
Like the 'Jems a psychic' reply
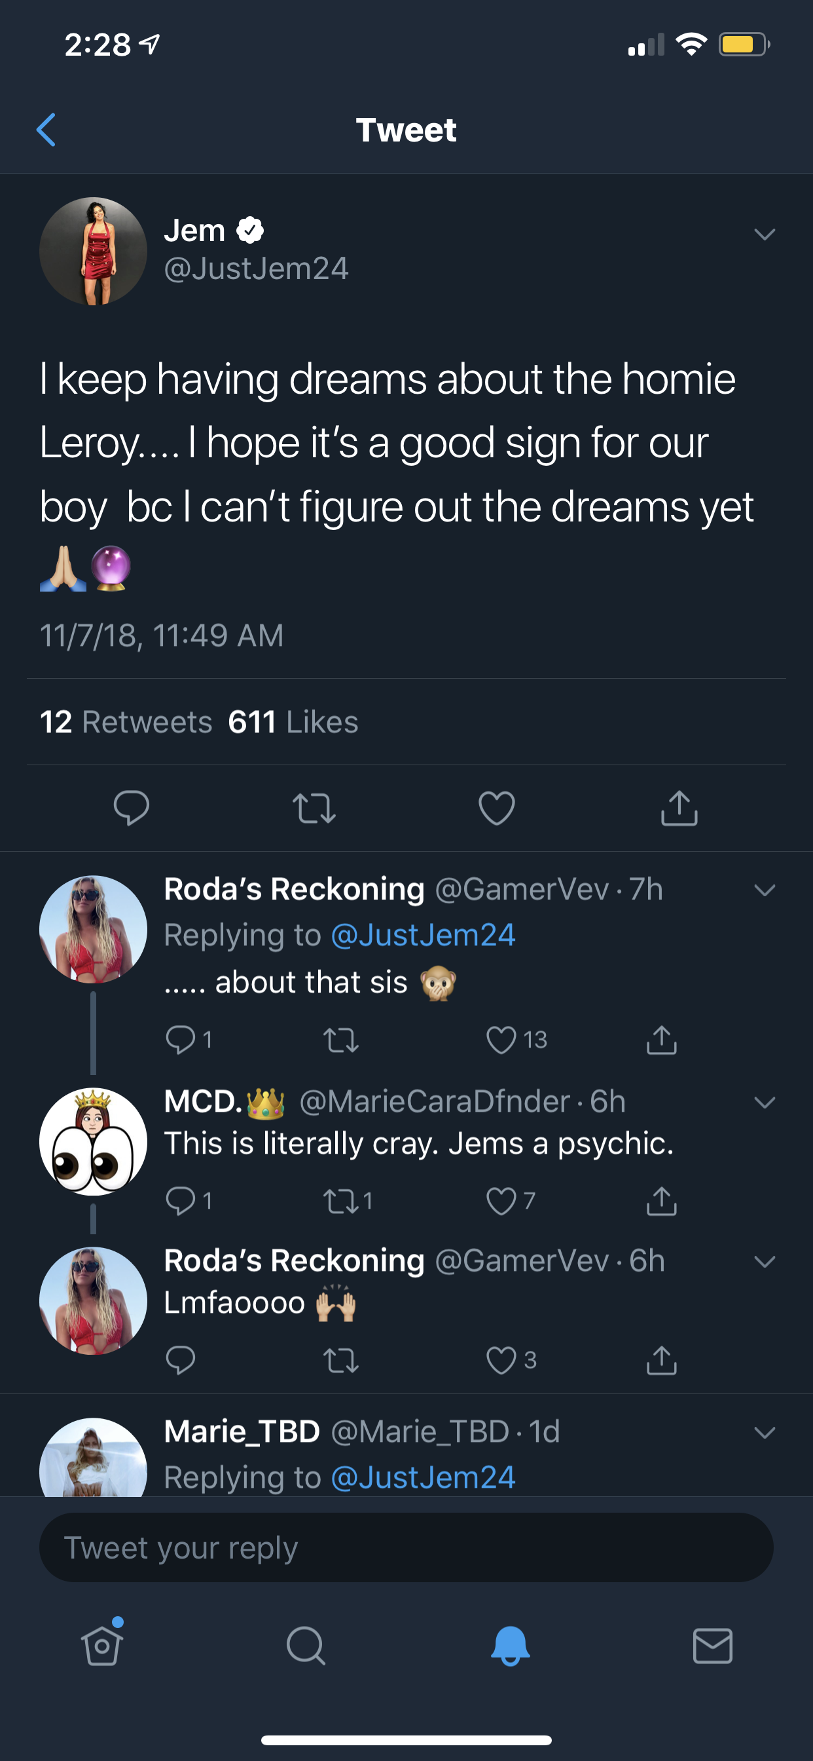[x=501, y=1200]
